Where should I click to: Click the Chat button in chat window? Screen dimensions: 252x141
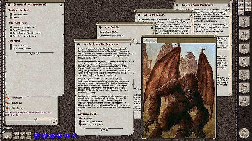point(54,123)
